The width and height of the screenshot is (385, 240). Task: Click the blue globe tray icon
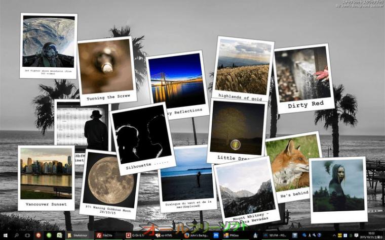point(304,235)
